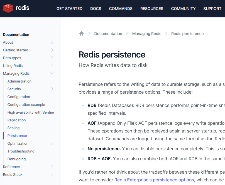Viewport: 225px width, 185px height.
Task: Expand the Reference section chevron
Action: click(x=52, y=167)
